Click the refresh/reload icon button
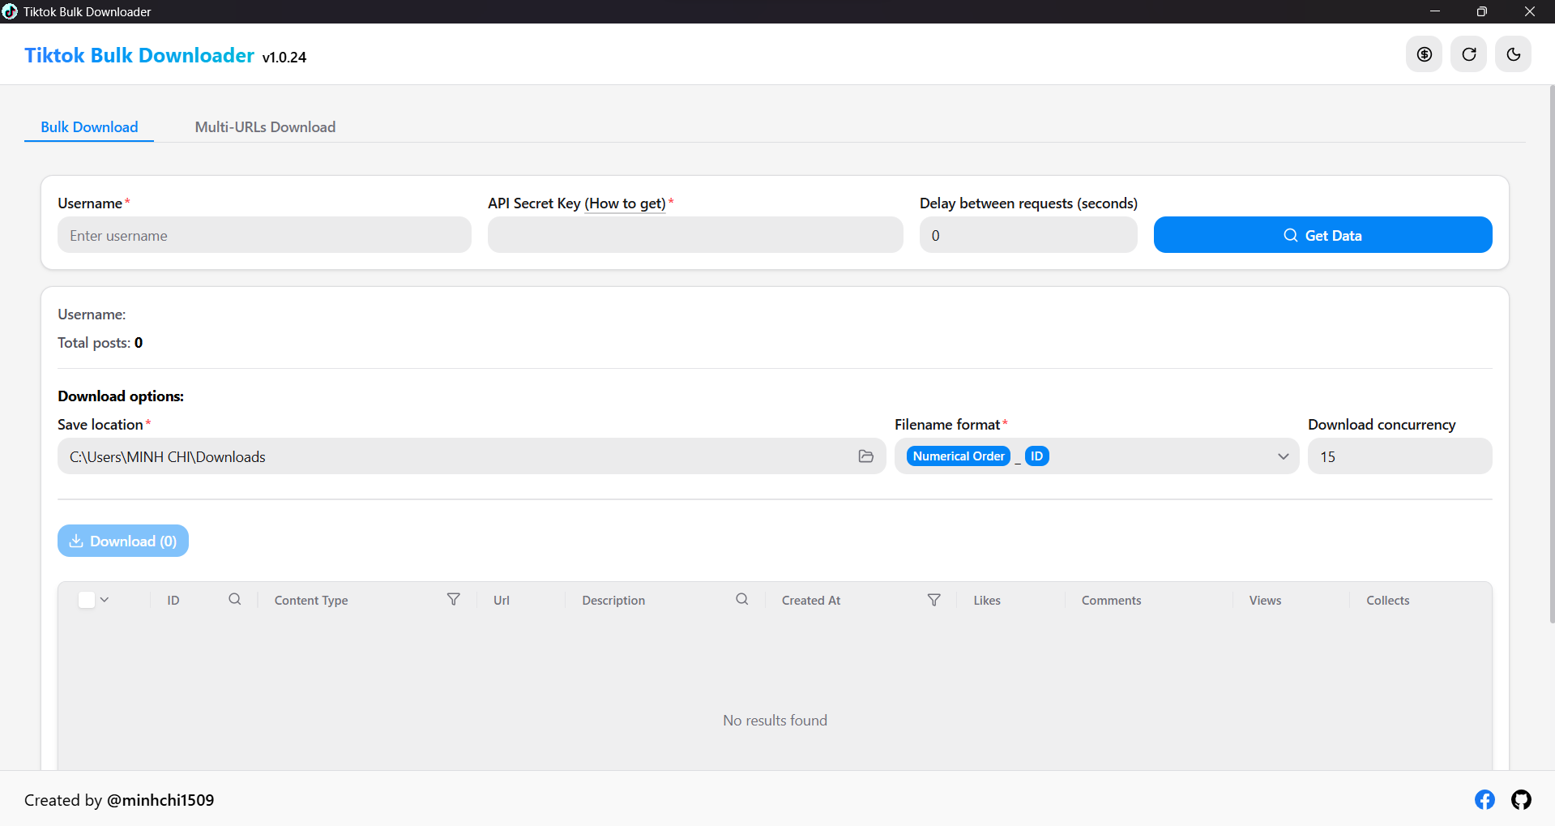This screenshot has height=826, width=1555. click(x=1468, y=54)
